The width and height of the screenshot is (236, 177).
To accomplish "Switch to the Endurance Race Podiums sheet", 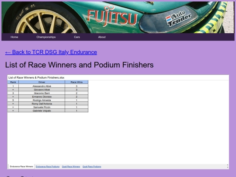I will point(48,167).
